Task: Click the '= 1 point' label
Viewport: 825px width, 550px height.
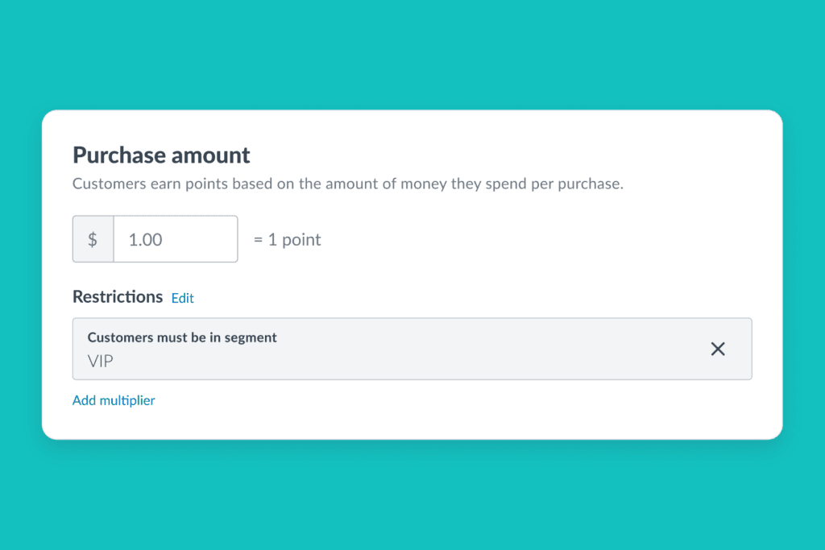Action: tap(288, 240)
